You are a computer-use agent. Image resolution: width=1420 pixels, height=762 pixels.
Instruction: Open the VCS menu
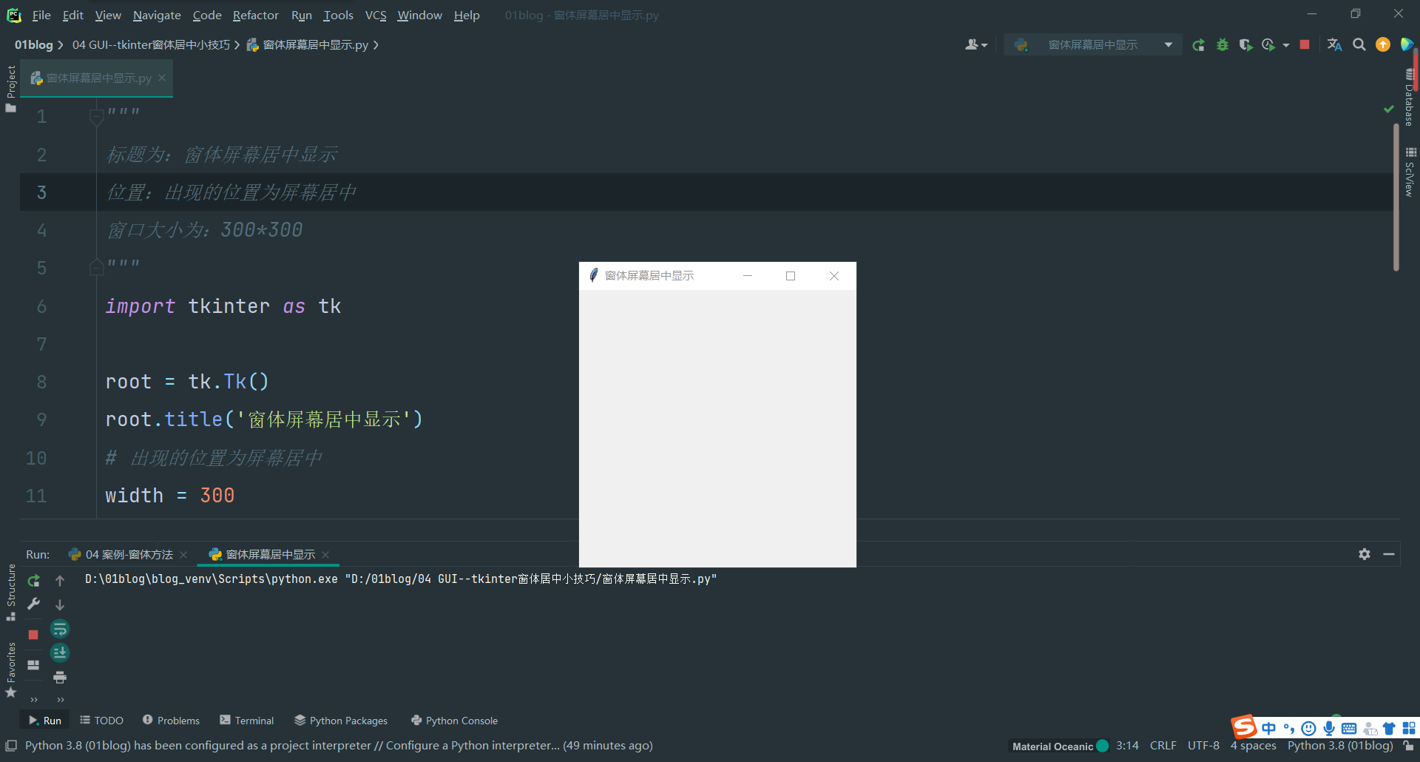click(x=376, y=15)
